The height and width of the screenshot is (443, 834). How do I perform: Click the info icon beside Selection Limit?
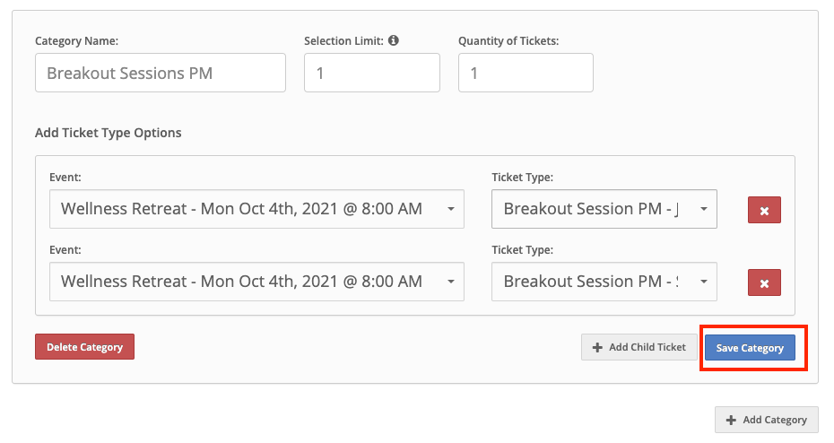[393, 40]
